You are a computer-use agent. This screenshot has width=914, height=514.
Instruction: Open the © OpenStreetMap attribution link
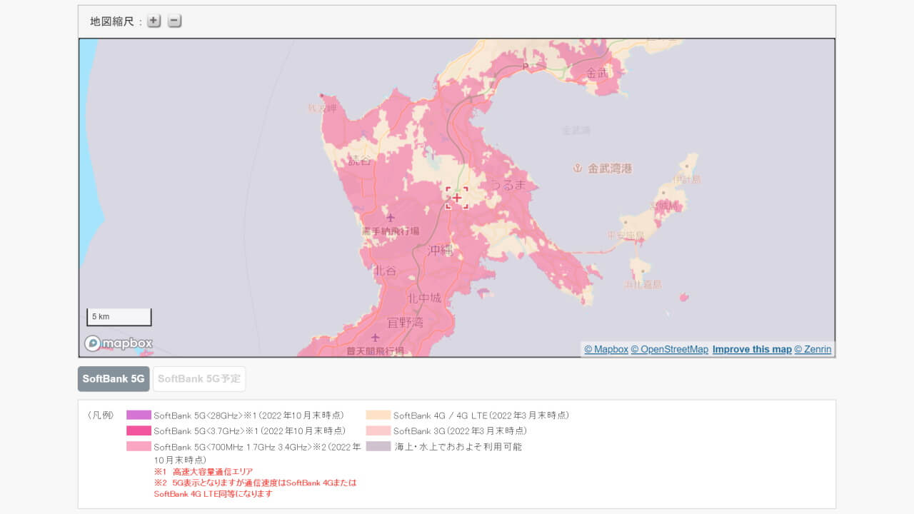[x=669, y=349]
